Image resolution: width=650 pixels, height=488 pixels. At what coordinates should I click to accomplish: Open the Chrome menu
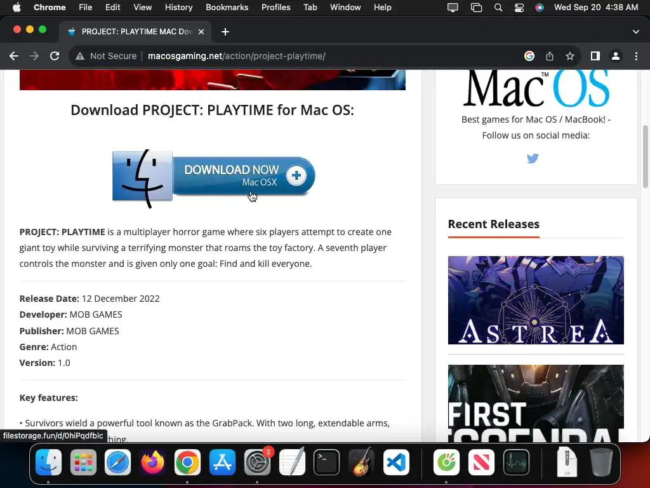point(50,8)
